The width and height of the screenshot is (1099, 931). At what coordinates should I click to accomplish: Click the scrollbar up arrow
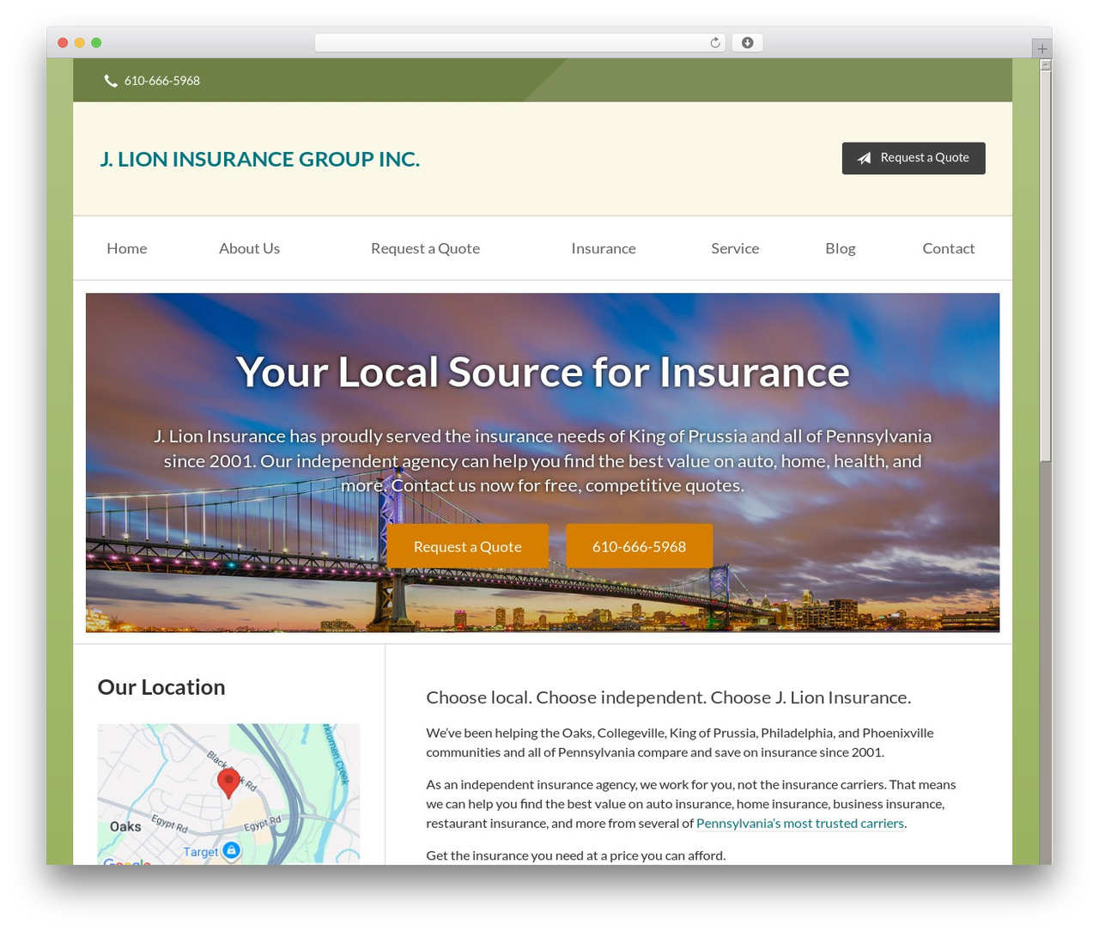pos(1046,65)
